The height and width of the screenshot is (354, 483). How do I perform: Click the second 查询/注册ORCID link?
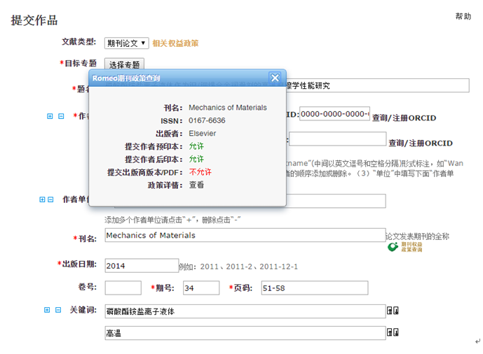[421, 143]
